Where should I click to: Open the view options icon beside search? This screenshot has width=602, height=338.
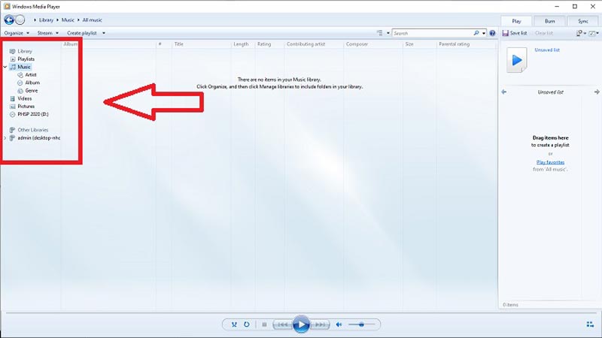[x=380, y=33]
